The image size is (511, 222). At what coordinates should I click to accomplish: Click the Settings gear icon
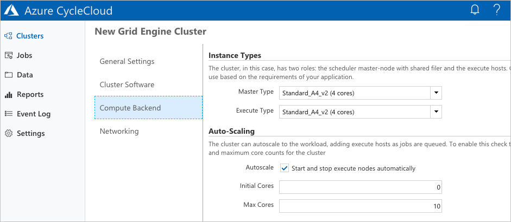[x=8, y=134]
